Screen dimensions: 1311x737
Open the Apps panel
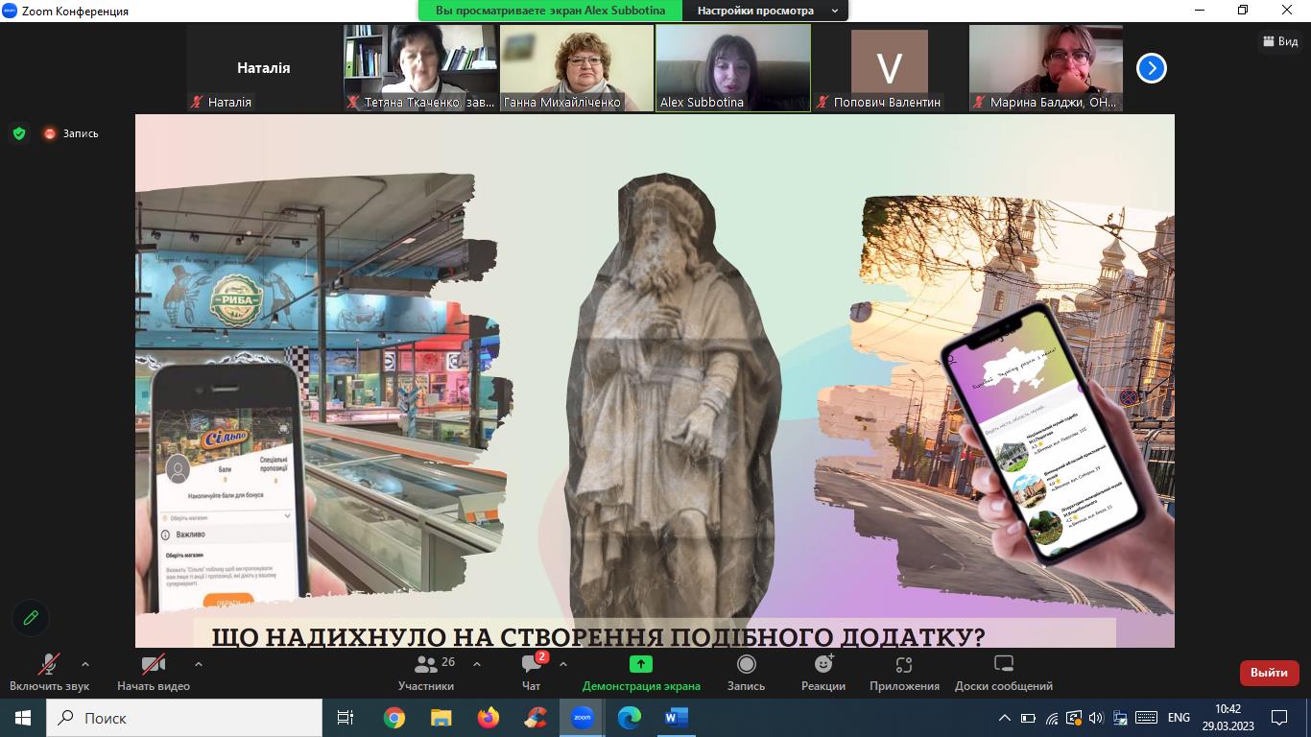tap(903, 672)
